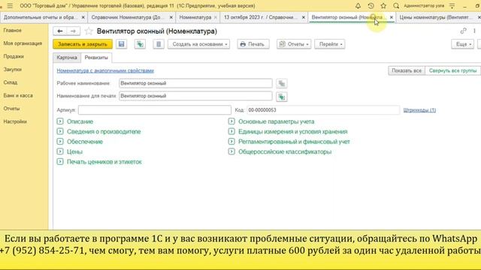Select the Реквизиты tab

96,58
